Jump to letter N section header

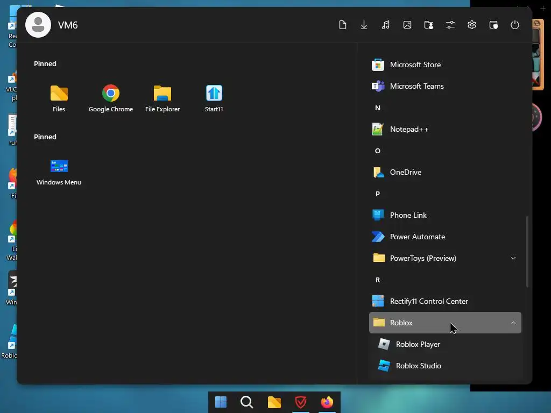click(x=378, y=108)
